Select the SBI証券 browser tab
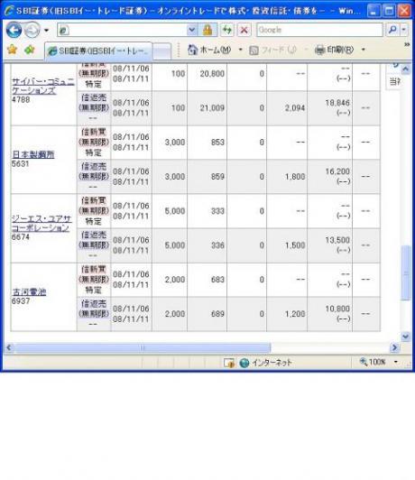This screenshot has height=480, width=415. [98, 51]
